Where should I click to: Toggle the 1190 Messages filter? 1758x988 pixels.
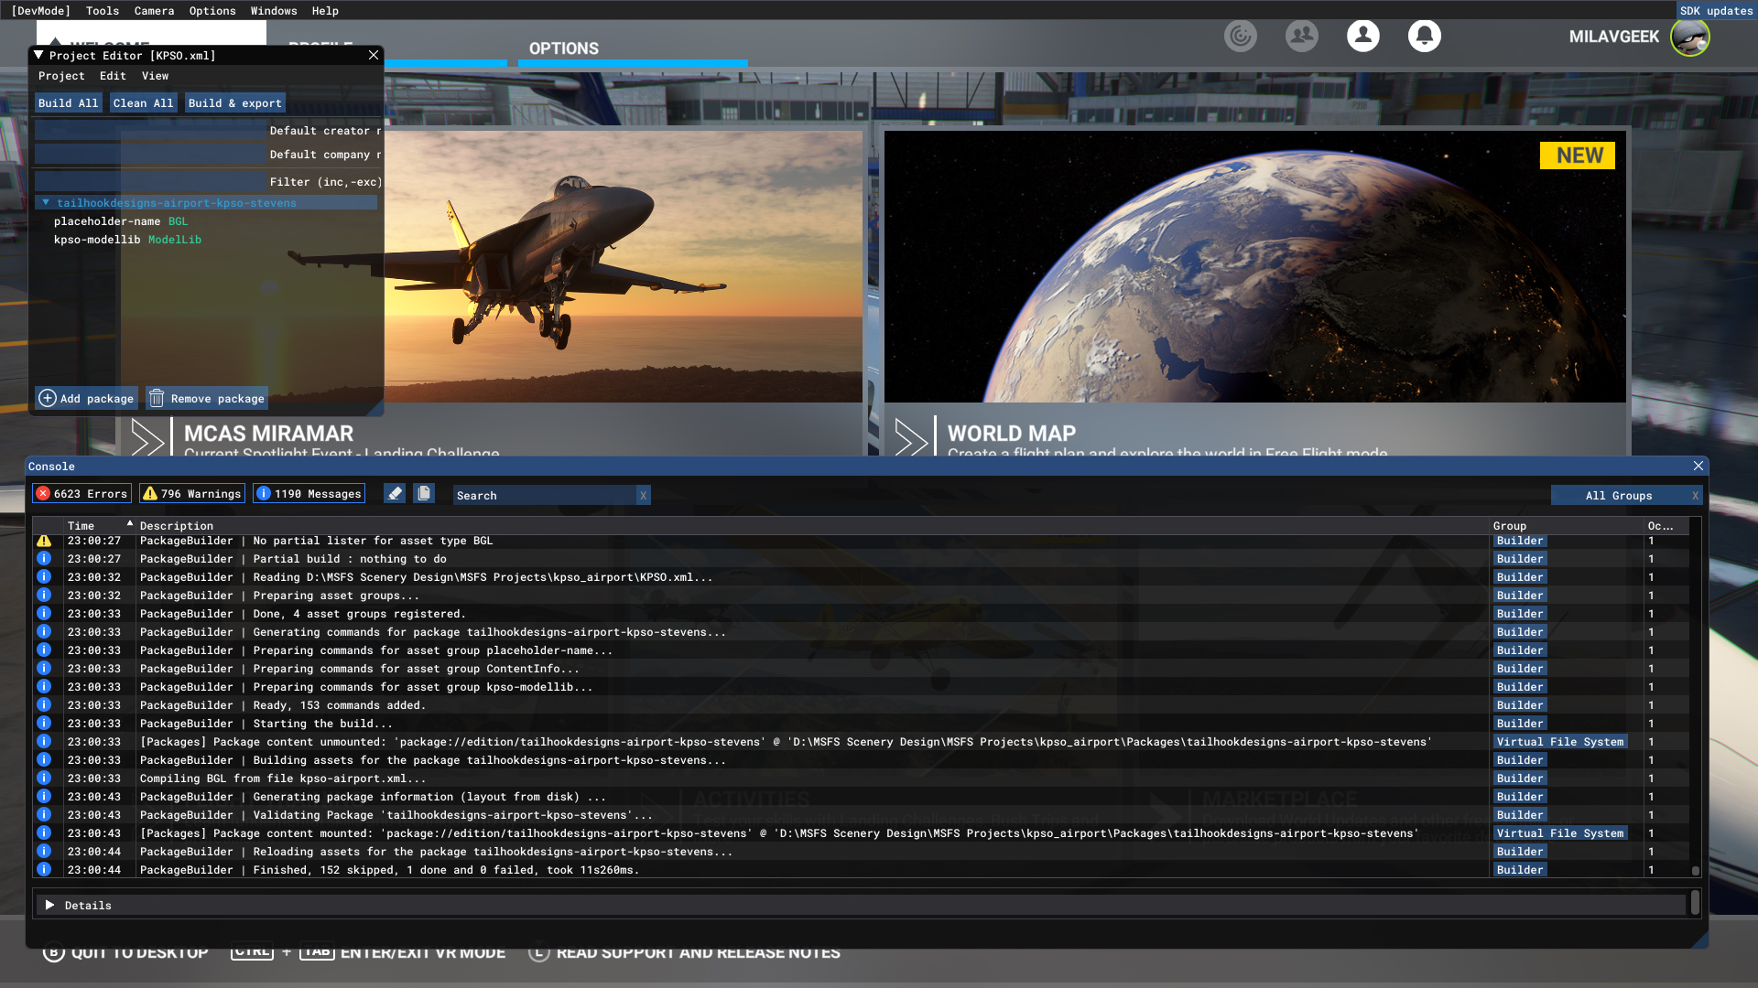pos(309,494)
